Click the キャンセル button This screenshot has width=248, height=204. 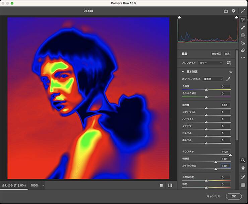click(x=213, y=196)
